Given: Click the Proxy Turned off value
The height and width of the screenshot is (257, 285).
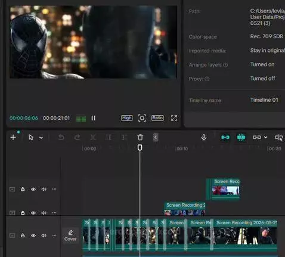Looking at the screenshot, I should pyautogui.click(x=262, y=79).
